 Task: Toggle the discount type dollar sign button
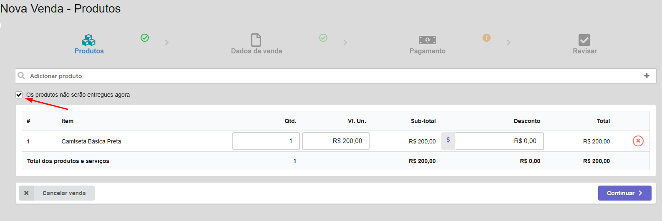pos(448,141)
